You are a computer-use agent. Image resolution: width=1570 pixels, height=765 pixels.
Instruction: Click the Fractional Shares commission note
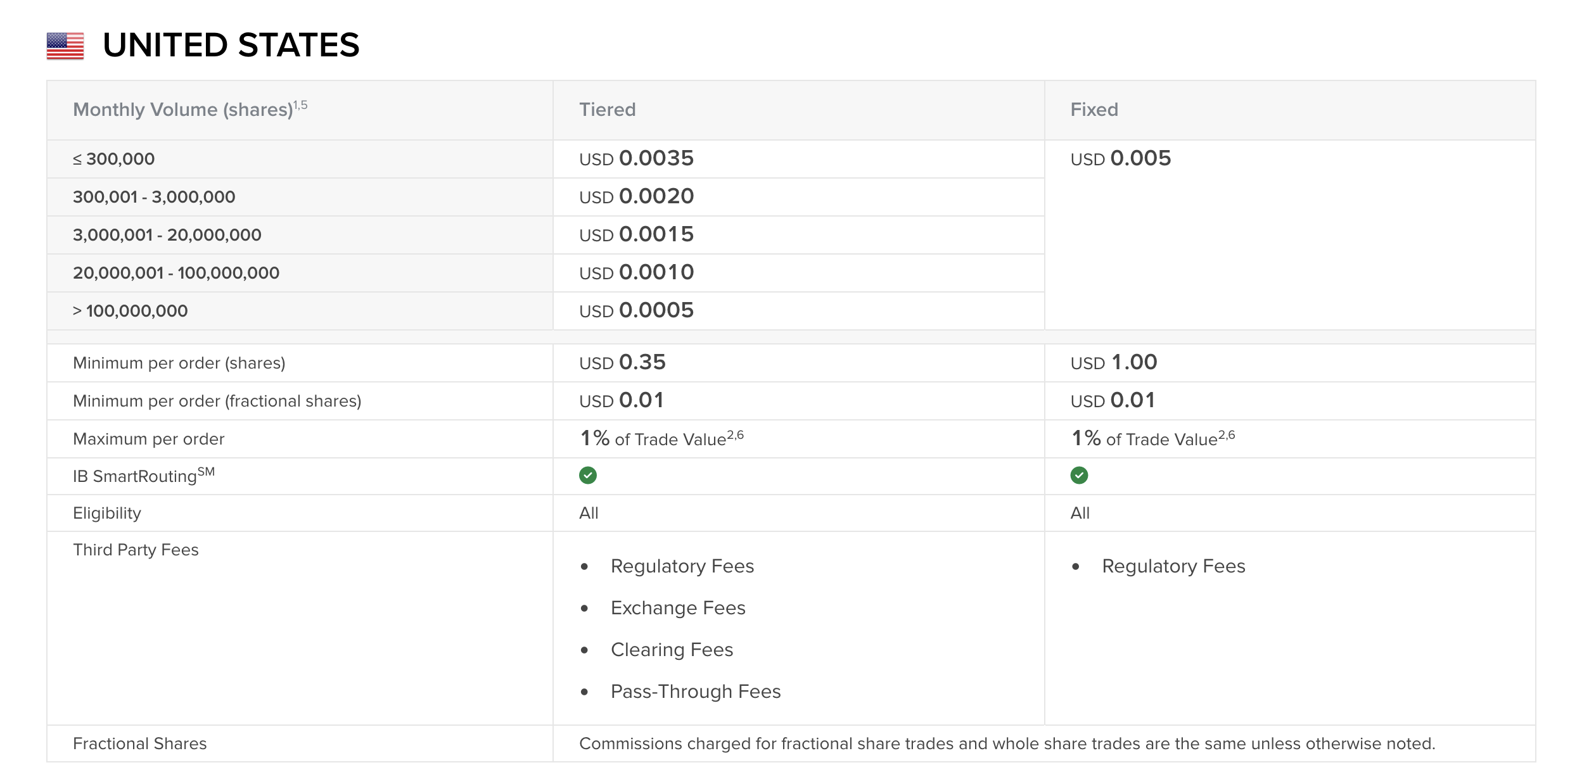1007,743
